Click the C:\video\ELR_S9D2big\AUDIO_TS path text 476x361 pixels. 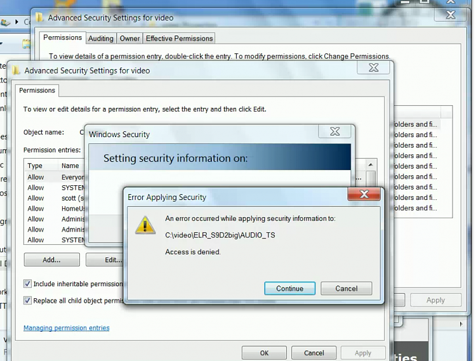point(220,235)
